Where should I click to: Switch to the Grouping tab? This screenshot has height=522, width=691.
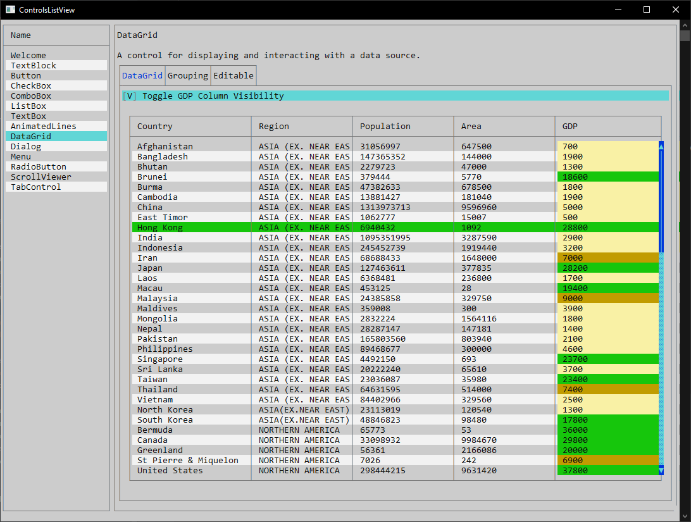187,75
